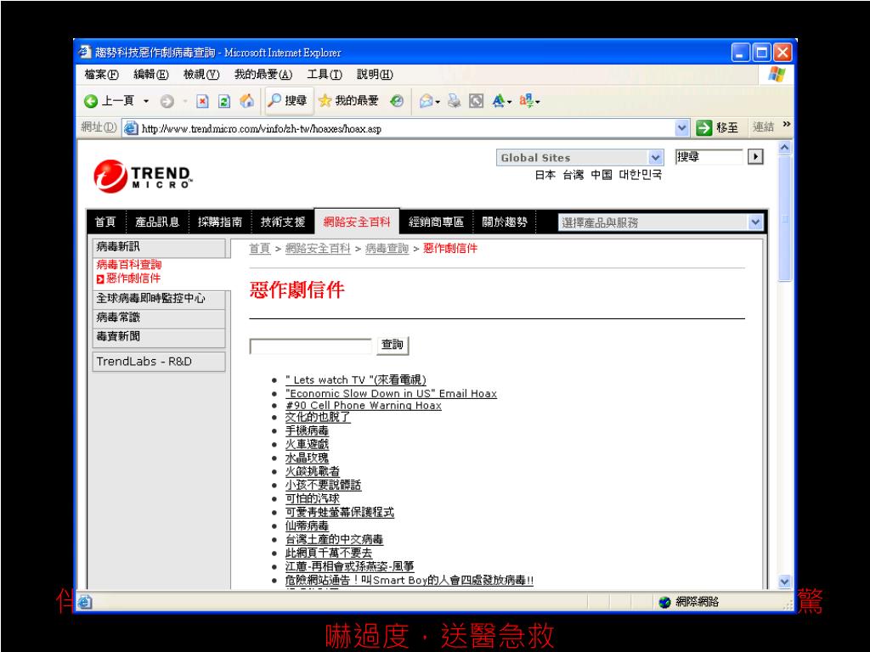The width and height of the screenshot is (870, 652).
Task: Open the 產品訊息 navigation tab
Action: [157, 222]
